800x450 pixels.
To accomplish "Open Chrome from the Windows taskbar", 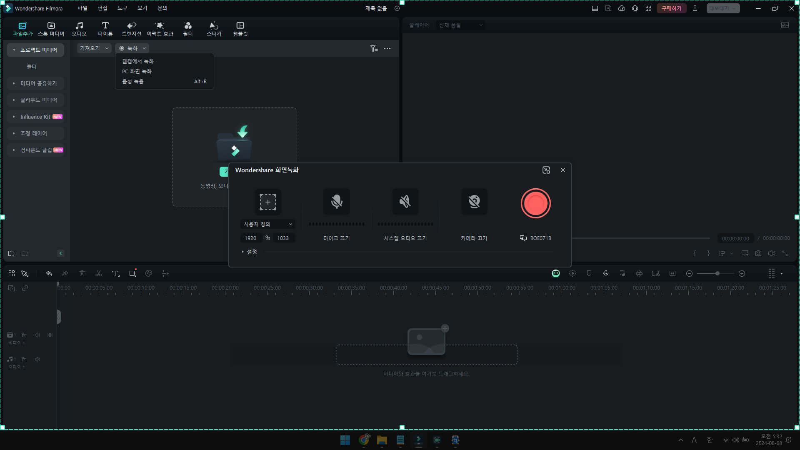I will pyautogui.click(x=364, y=440).
